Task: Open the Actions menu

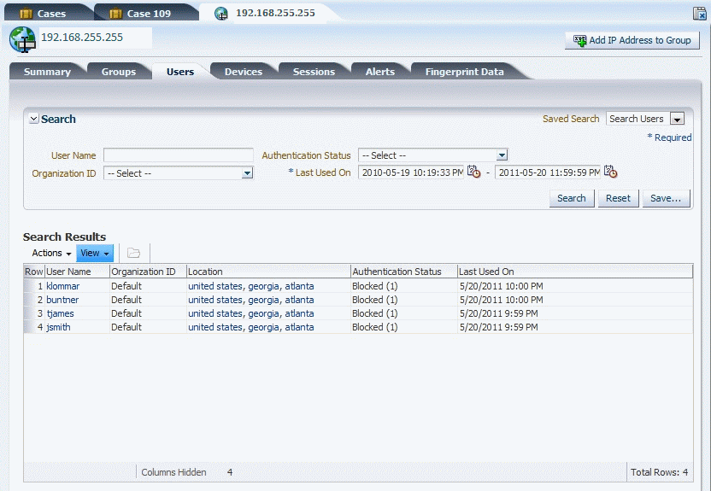Action: click(x=50, y=253)
